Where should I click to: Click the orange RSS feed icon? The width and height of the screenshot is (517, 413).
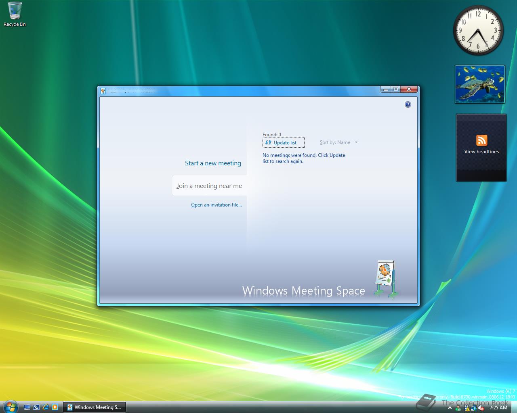[481, 140]
